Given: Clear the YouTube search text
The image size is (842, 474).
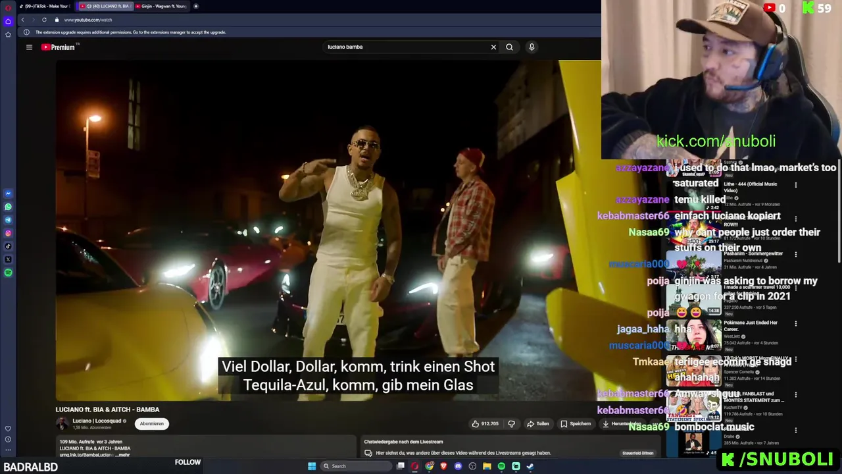Looking at the screenshot, I should tap(493, 47).
